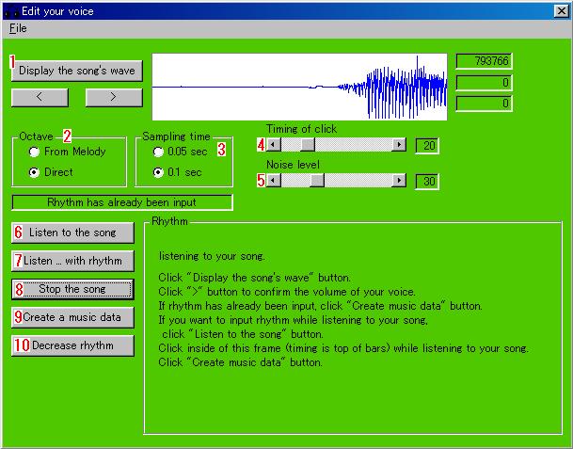Choose 0.05 sec sampling time
This screenshot has width=573, height=449.
[x=158, y=152]
